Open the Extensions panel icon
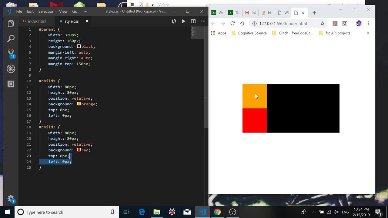388x218 pixels. tap(11, 84)
